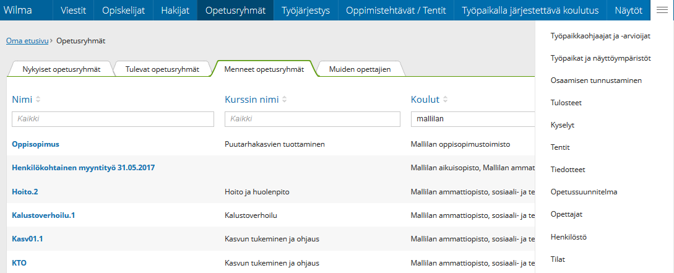The height and width of the screenshot is (273, 674).
Task: Switch to Nykyiset opetusryhmät tab
Action: [x=61, y=69]
